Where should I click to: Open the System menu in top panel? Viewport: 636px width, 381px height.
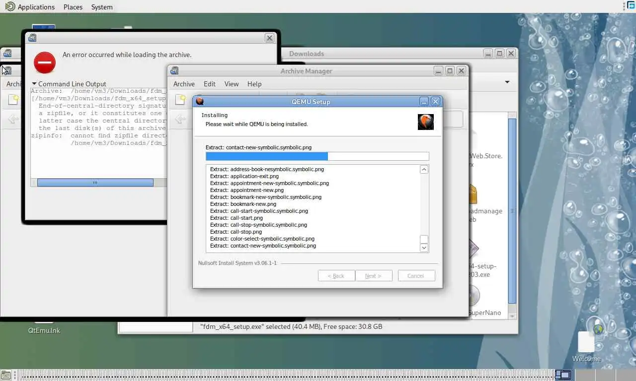[x=102, y=7]
